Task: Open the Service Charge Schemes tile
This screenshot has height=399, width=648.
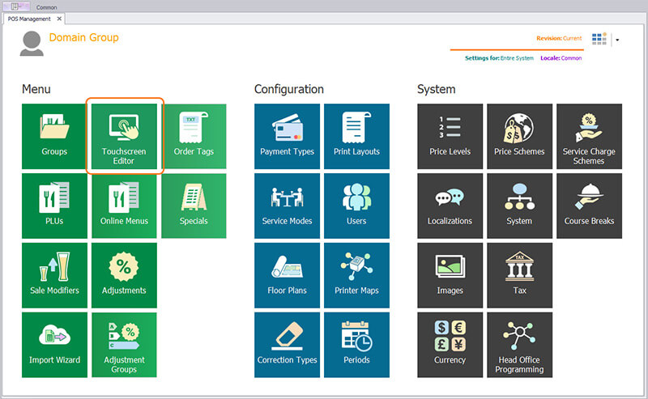Action: [x=589, y=136]
